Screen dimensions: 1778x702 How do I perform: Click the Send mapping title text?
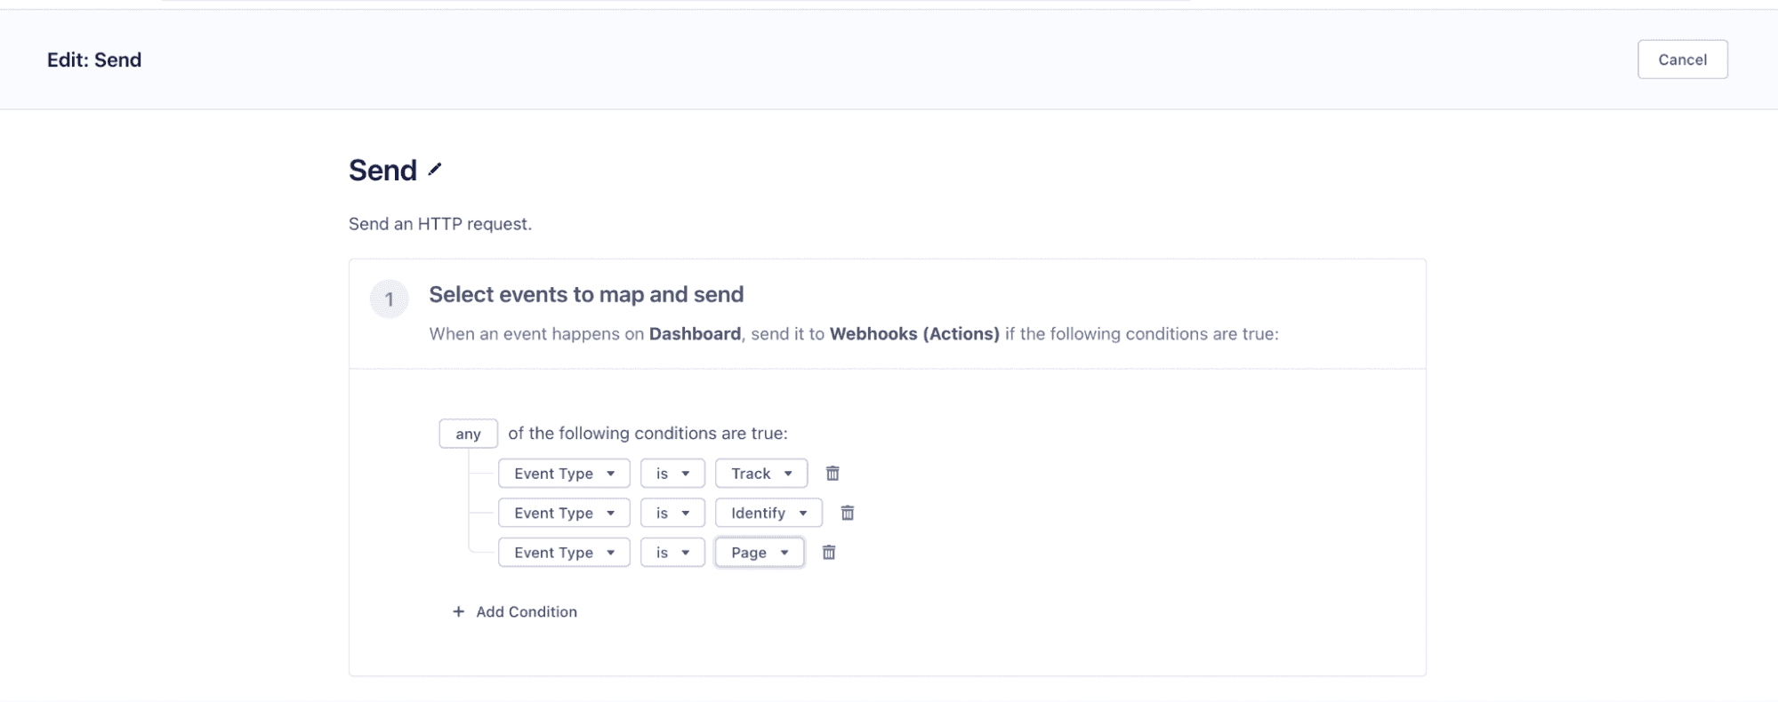coord(382,170)
